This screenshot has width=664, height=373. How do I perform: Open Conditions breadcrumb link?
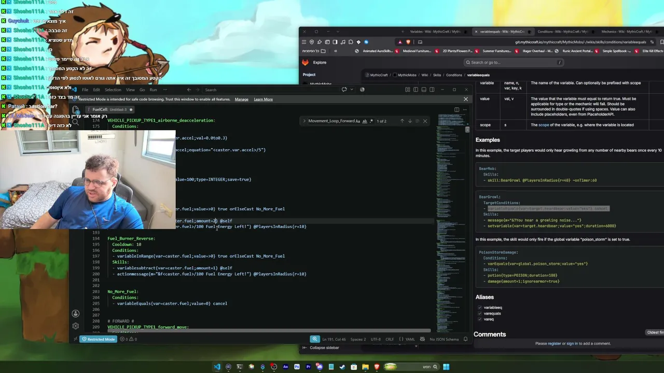coord(454,75)
